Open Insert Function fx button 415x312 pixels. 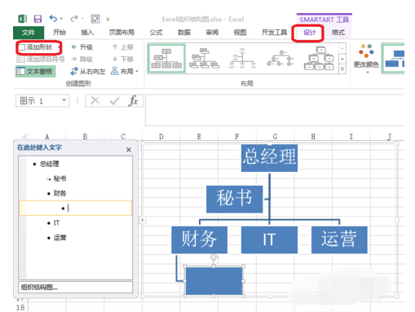coord(133,101)
